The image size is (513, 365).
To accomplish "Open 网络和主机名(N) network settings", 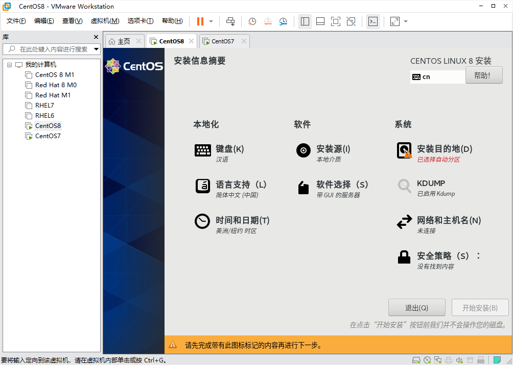I will pos(439,225).
